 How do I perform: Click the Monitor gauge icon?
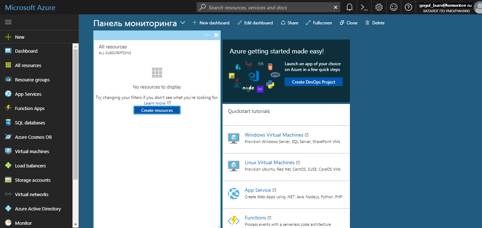pyautogui.click(x=8, y=223)
